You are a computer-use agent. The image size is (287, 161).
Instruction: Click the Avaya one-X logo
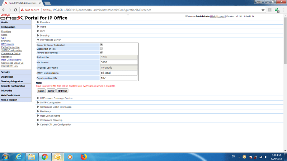coord(12,17)
